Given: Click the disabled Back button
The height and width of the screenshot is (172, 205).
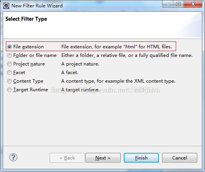Looking at the screenshot, I should [x=67, y=158].
